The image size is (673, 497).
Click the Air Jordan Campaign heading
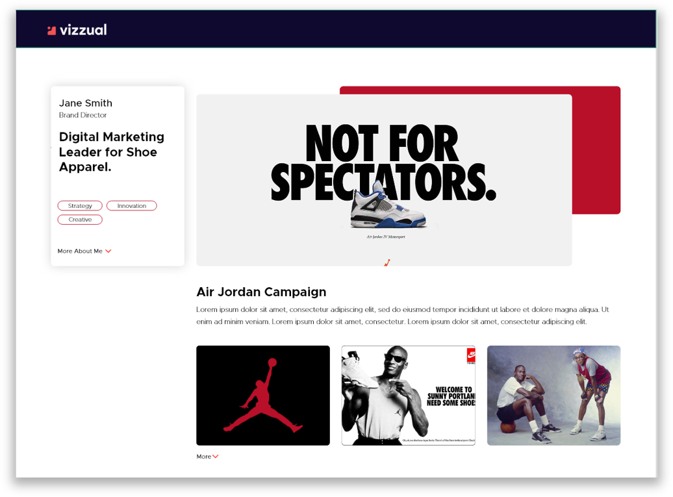261,292
